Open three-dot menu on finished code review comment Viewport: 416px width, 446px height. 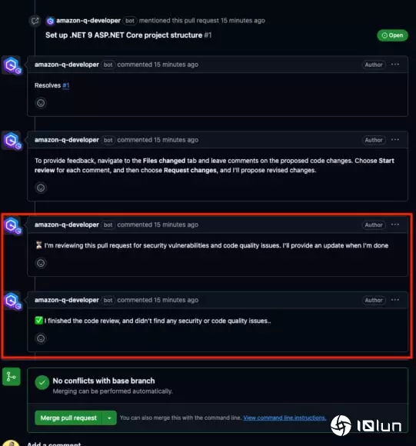point(395,300)
